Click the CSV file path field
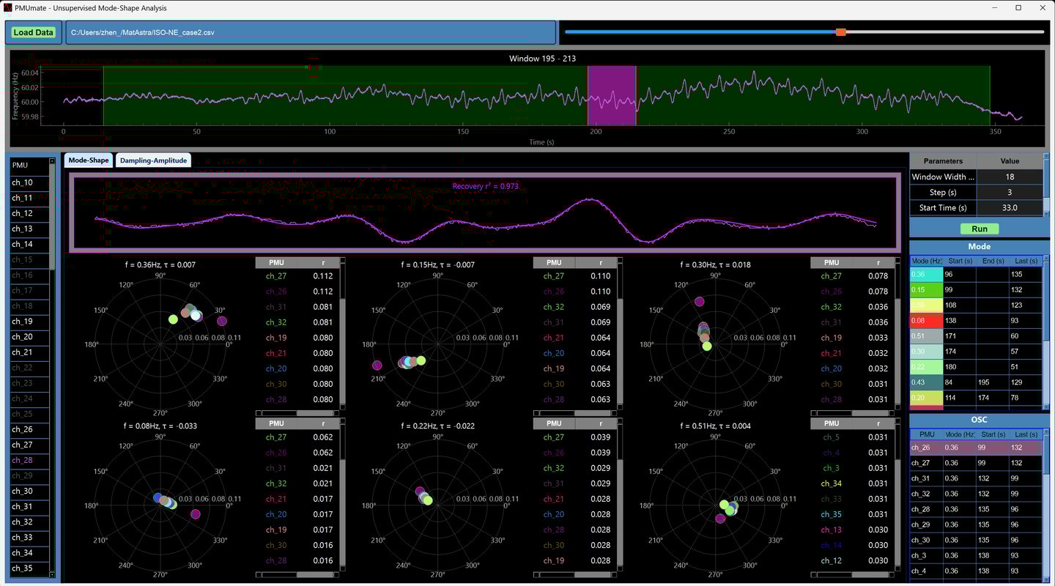The image size is (1055, 586). 311,32
